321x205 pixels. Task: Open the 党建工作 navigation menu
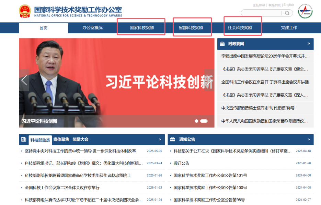(289, 28)
